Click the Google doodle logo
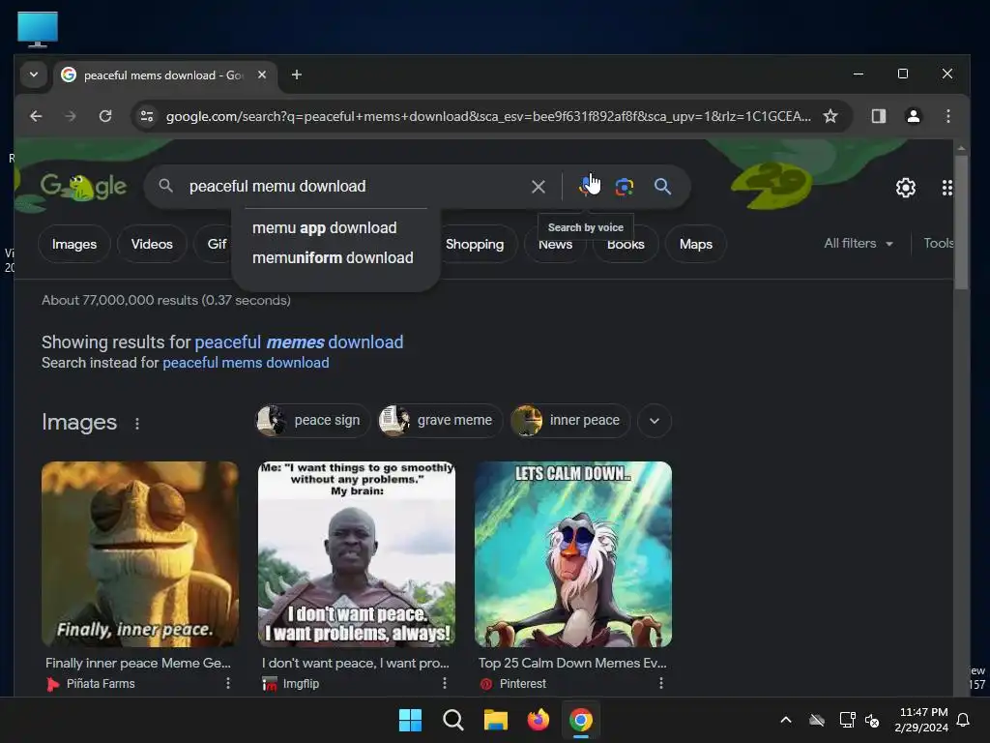The image size is (990, 743). [x=83, y=187]
